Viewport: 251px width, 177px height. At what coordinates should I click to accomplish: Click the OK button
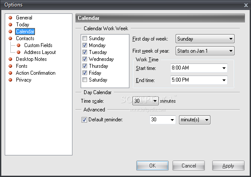(152, 166)
